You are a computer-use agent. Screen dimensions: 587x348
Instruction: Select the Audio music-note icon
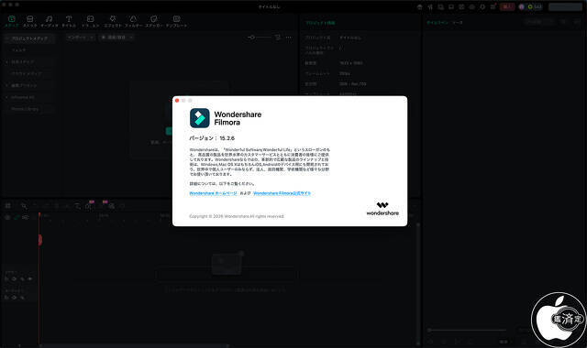tap(49, 21)
